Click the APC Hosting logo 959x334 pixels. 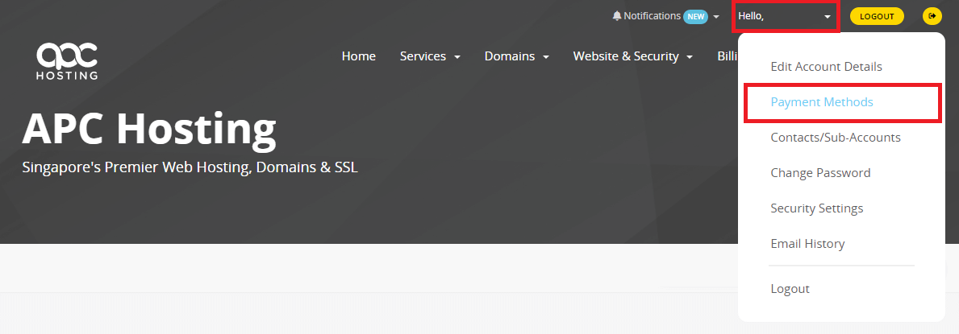click(67, 61)
